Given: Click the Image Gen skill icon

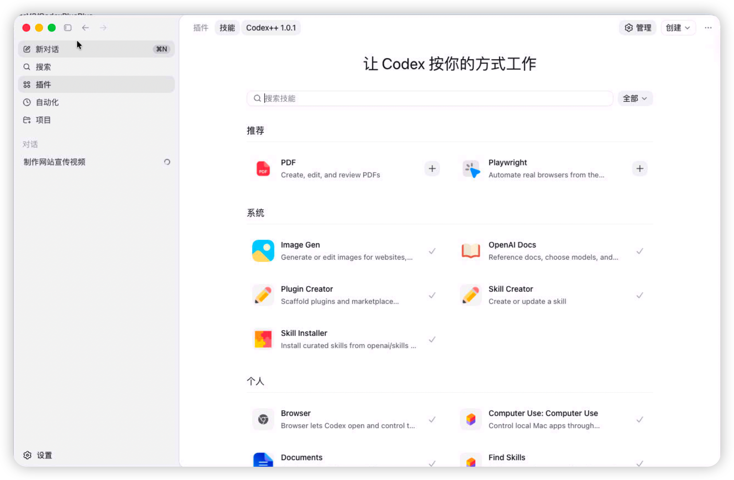Looking at the screenshot, I should 263,251.
